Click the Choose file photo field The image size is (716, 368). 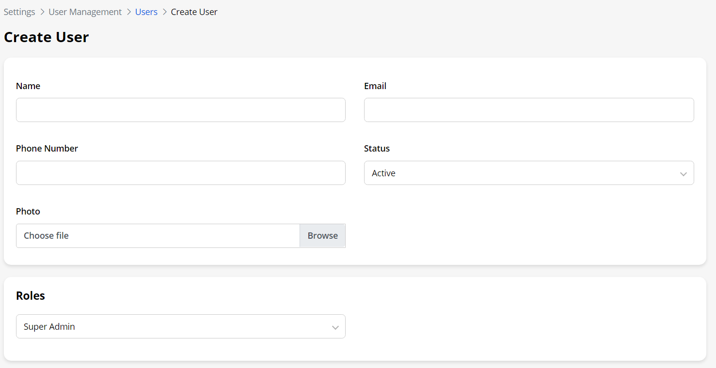click(x=158, y=236)
